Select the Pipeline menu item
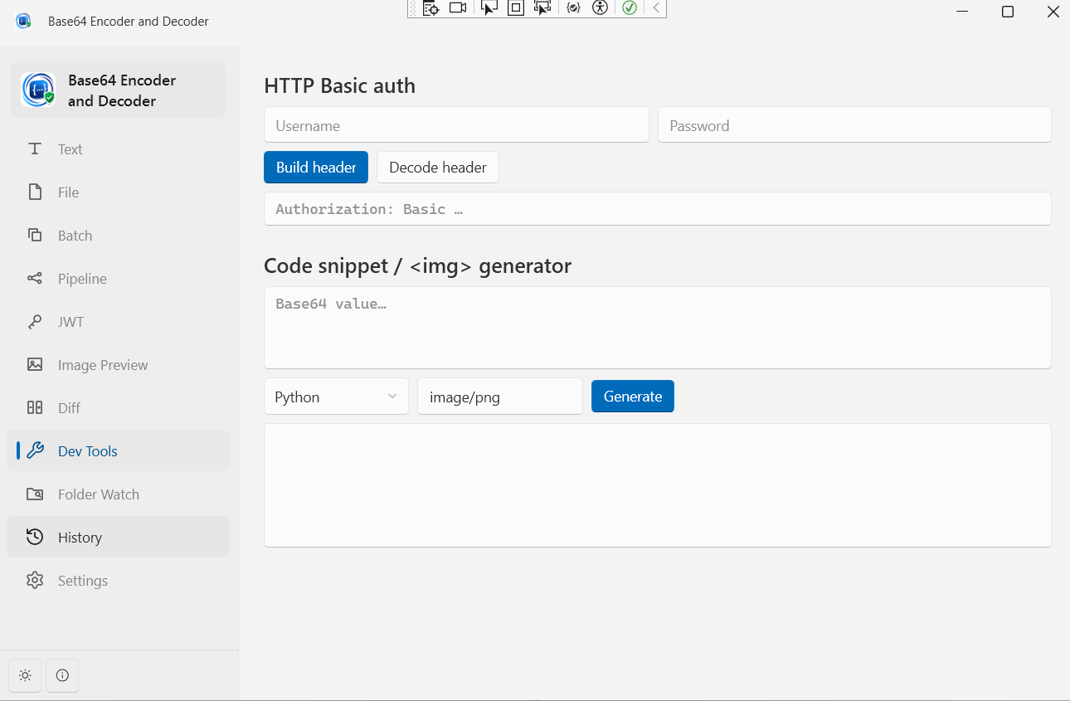 (x=118, y=279)
